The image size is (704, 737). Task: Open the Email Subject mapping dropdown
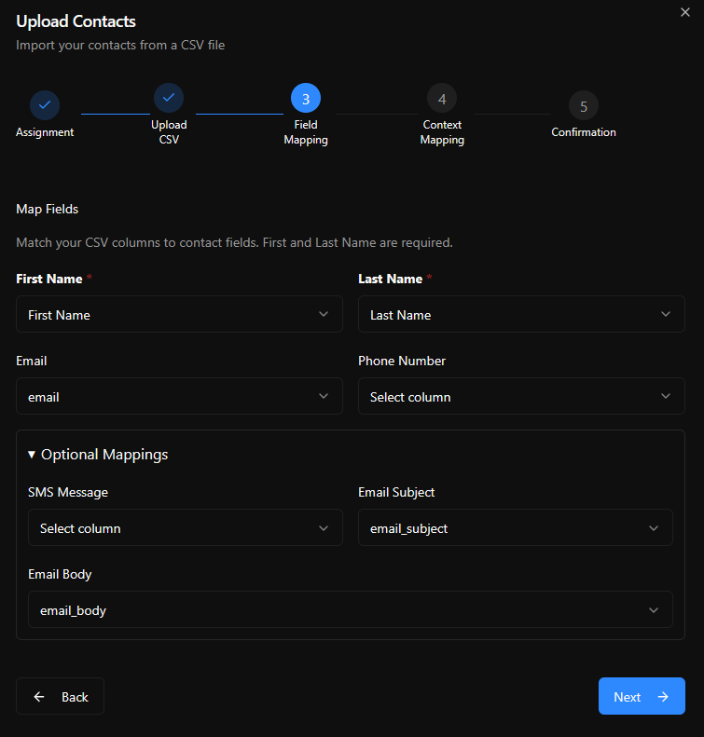(515, 528)
